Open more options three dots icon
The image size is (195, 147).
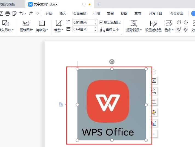[x=154, y=134]
